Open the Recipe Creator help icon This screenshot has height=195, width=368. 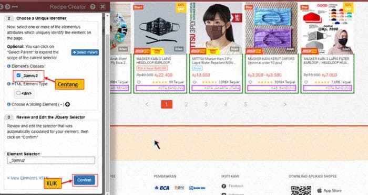[x=93, y=7]
